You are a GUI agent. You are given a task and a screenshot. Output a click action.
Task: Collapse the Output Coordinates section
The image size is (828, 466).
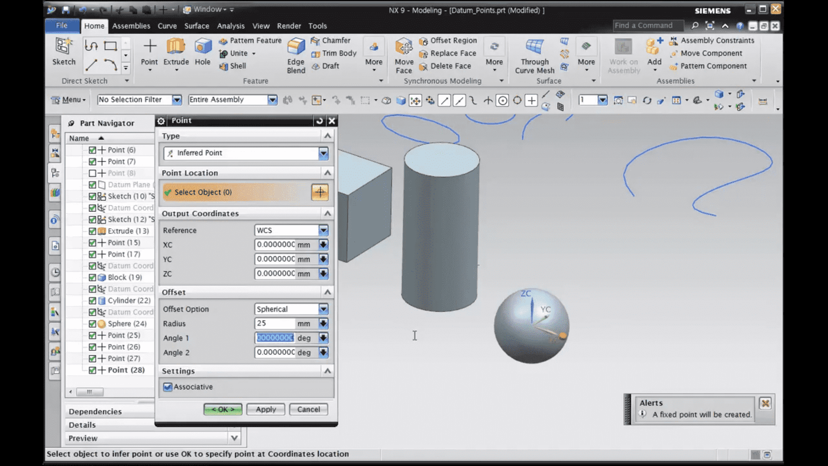327,213
